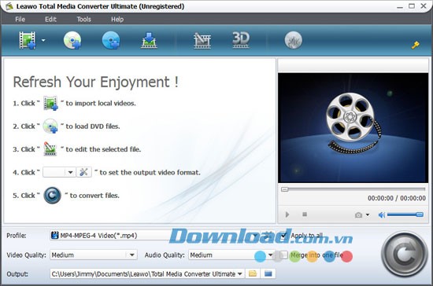
Task: Open the Video Quality dropdown
Action: tap(94, 255)
